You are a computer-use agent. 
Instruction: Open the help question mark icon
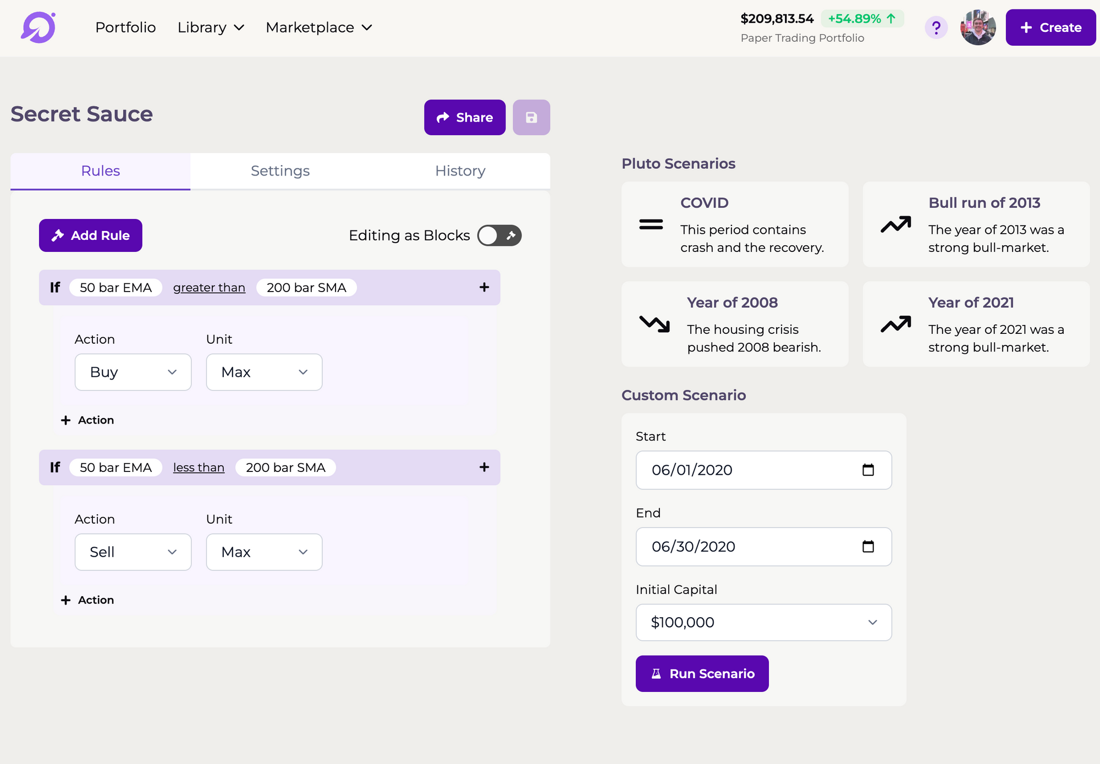point(936,28)
